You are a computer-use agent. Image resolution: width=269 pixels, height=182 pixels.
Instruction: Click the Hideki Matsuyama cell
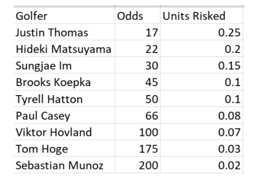coord(63,49)
